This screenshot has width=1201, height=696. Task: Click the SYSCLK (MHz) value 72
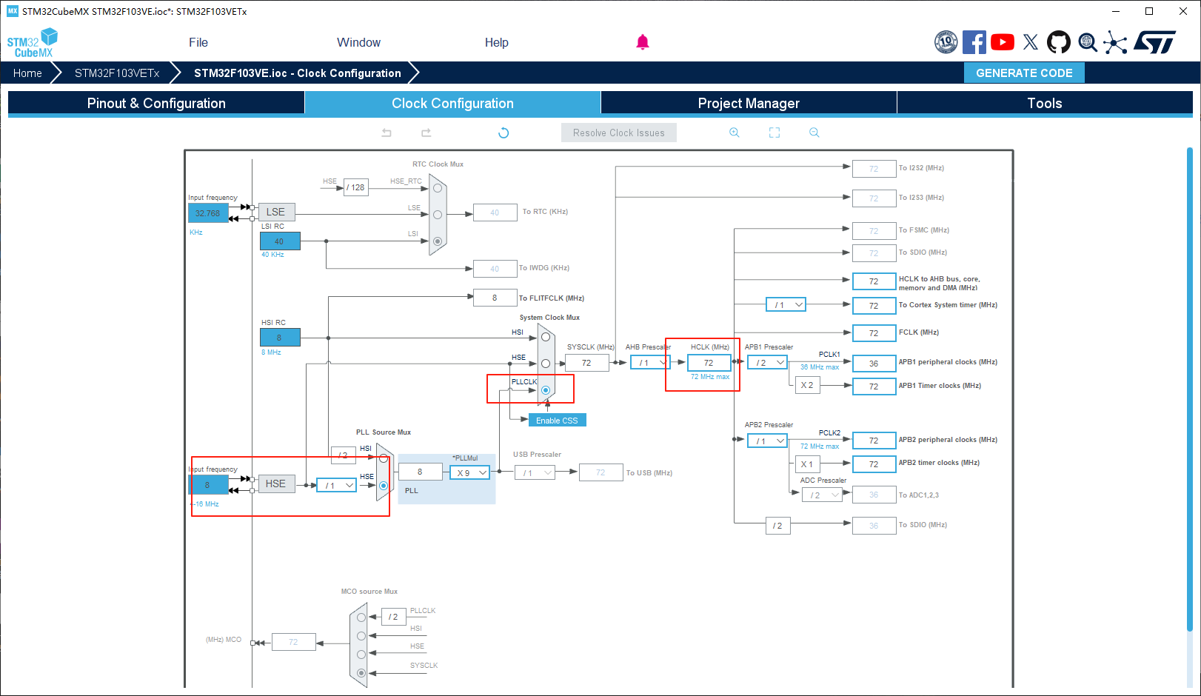pos(586,363)
